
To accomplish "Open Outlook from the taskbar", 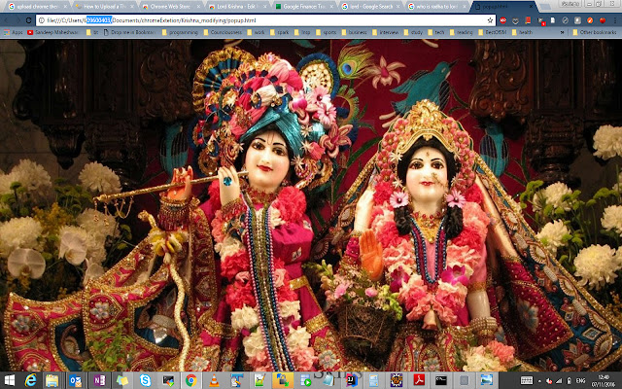I will click(x=75, y=380).
